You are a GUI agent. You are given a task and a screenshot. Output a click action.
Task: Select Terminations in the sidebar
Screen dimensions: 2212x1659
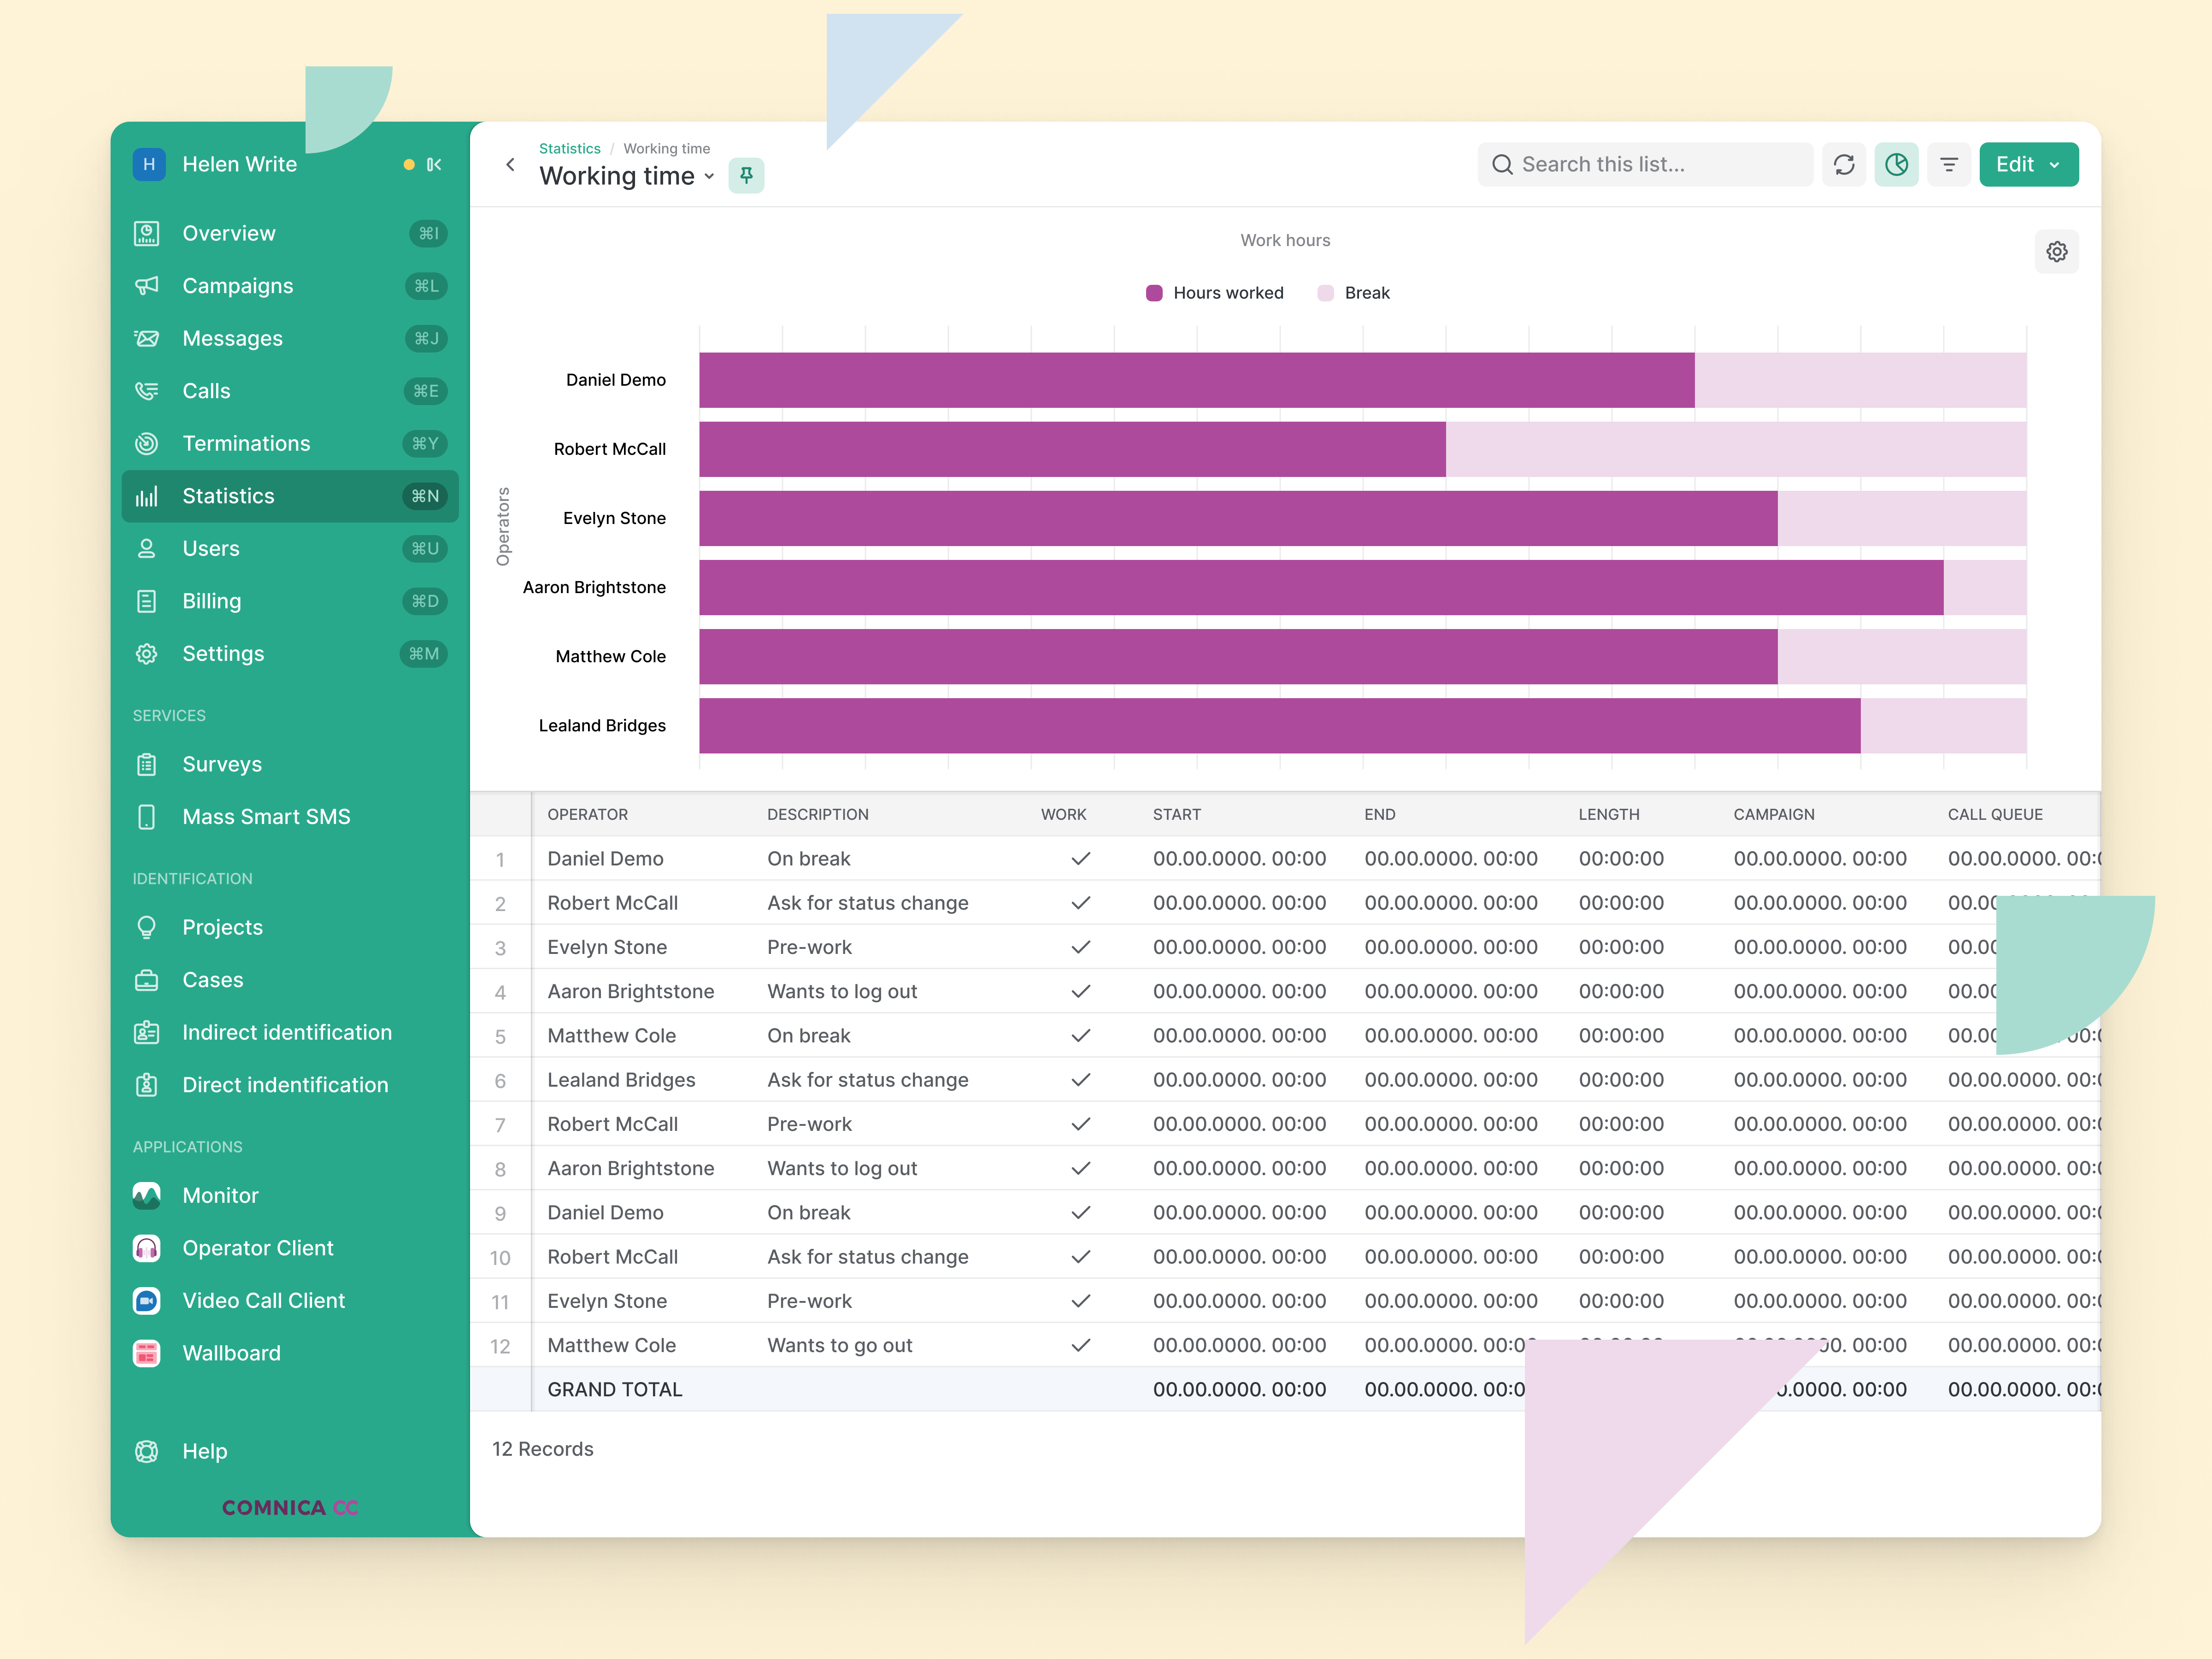246,443
